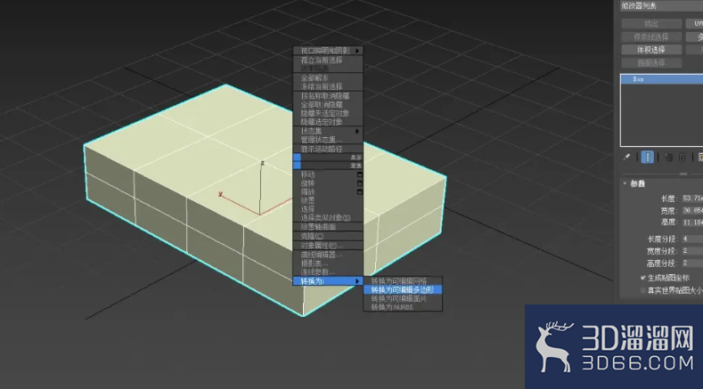Click the 样条线选择 modifier button
The image size is (703, 389).
point(651,36)
